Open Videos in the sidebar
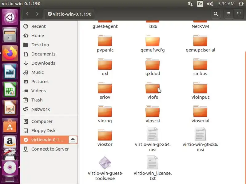 click(49, 91)
